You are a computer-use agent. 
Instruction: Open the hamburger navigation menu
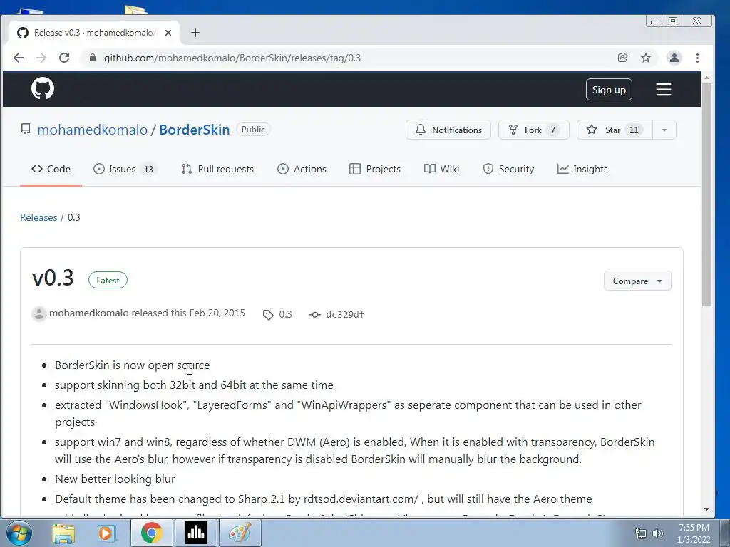tap(664, 89)
